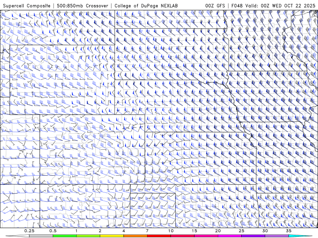Click the '25' legend value

click(x=241, y=231)
